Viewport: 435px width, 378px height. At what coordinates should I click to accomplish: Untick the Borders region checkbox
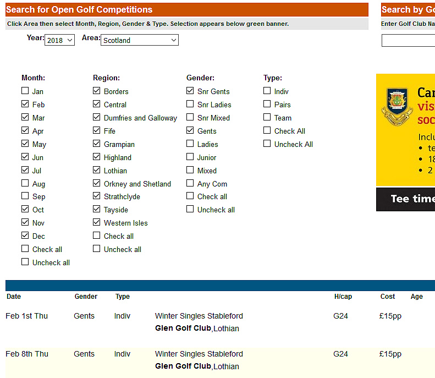(x=97, y=91)
